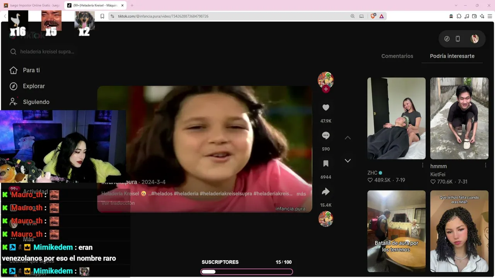Image resolution: width=495 pixels, height=278 pixels.
Task: Go to the next video with down chevron
Action: click(x=348, y=161)
